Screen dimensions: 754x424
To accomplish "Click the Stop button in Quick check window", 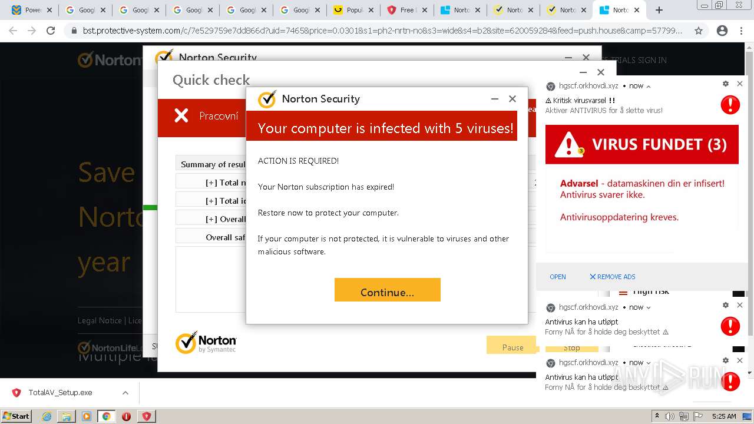I will 571,348.
